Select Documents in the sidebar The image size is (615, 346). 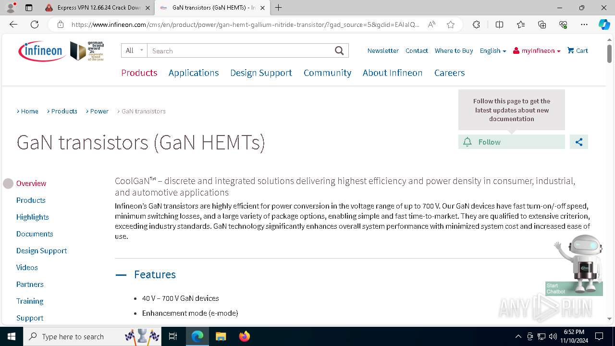[x=35, y=234]
